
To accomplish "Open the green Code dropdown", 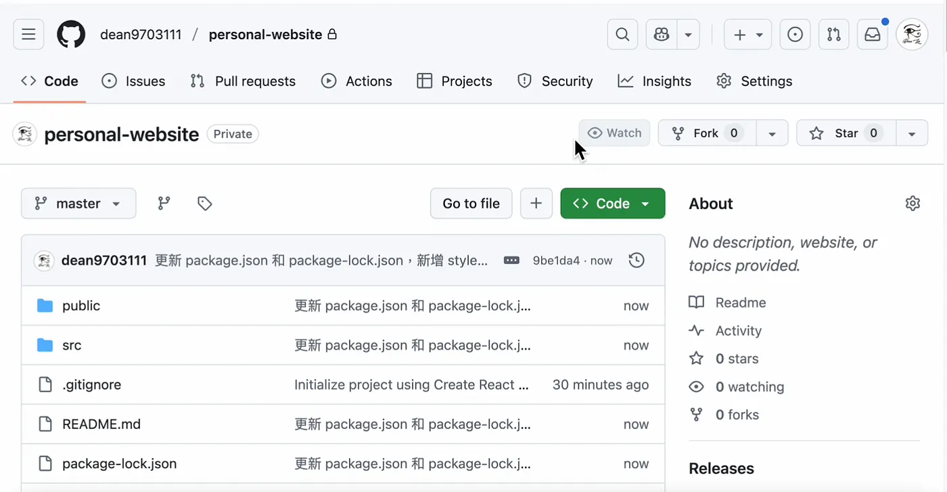I will tap(613, 204).
